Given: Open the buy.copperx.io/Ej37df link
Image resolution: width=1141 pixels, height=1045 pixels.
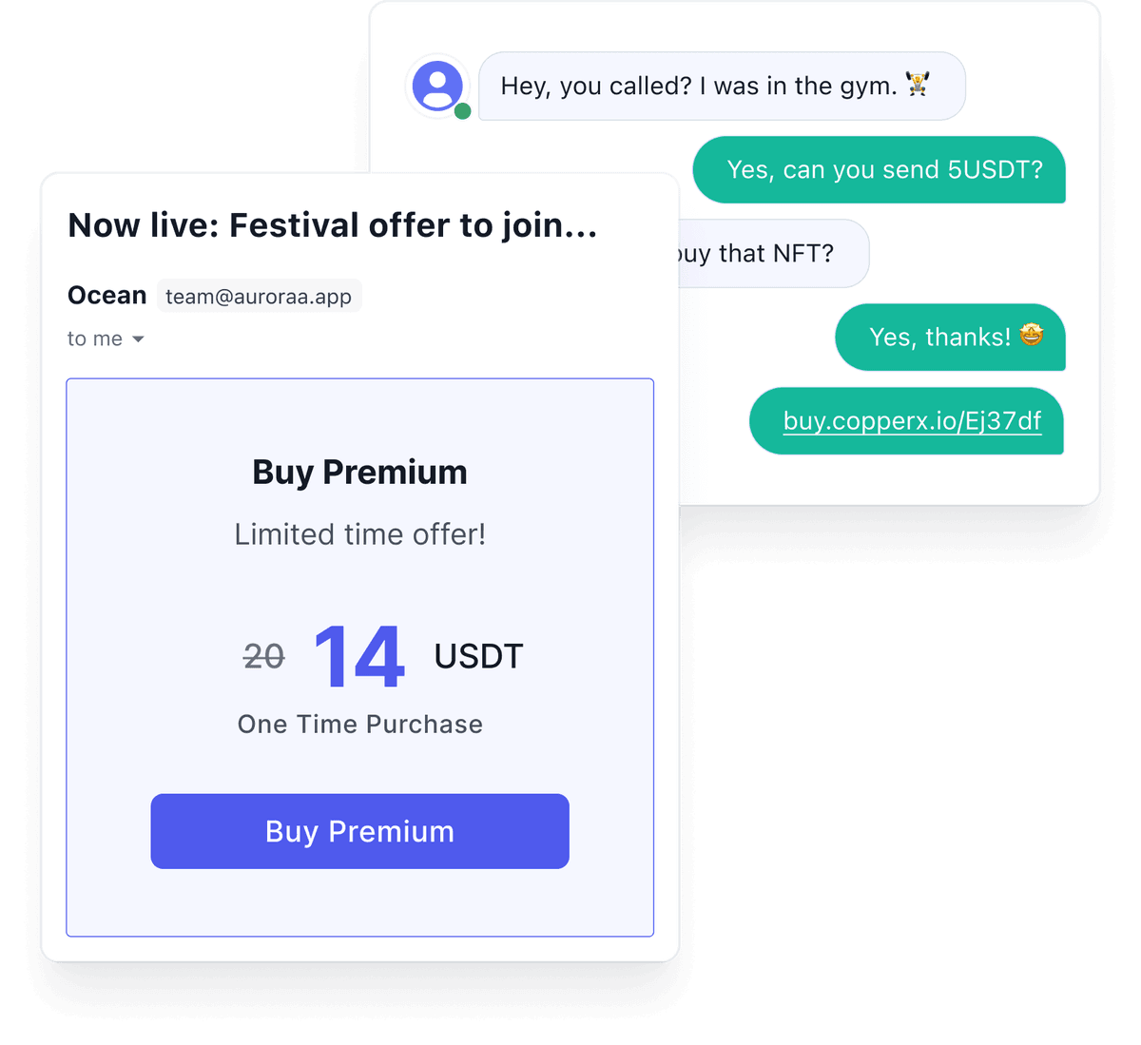Looking at the screenshot, I should tap(912, 421).
